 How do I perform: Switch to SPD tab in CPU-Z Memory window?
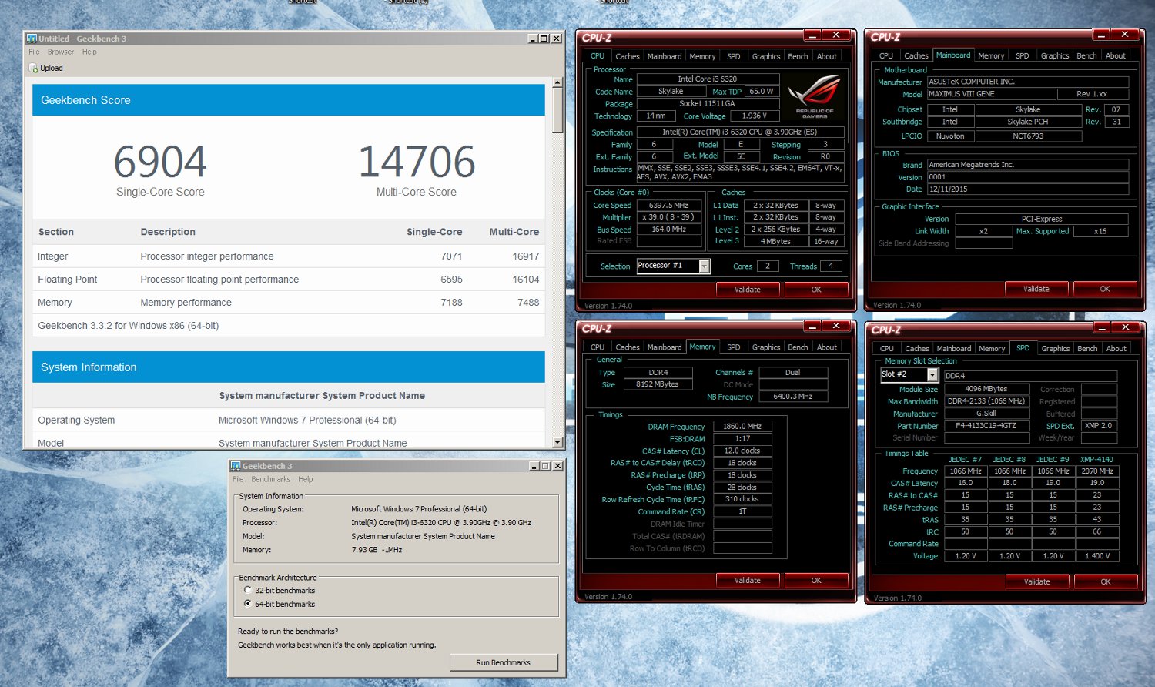coord(734,347)
